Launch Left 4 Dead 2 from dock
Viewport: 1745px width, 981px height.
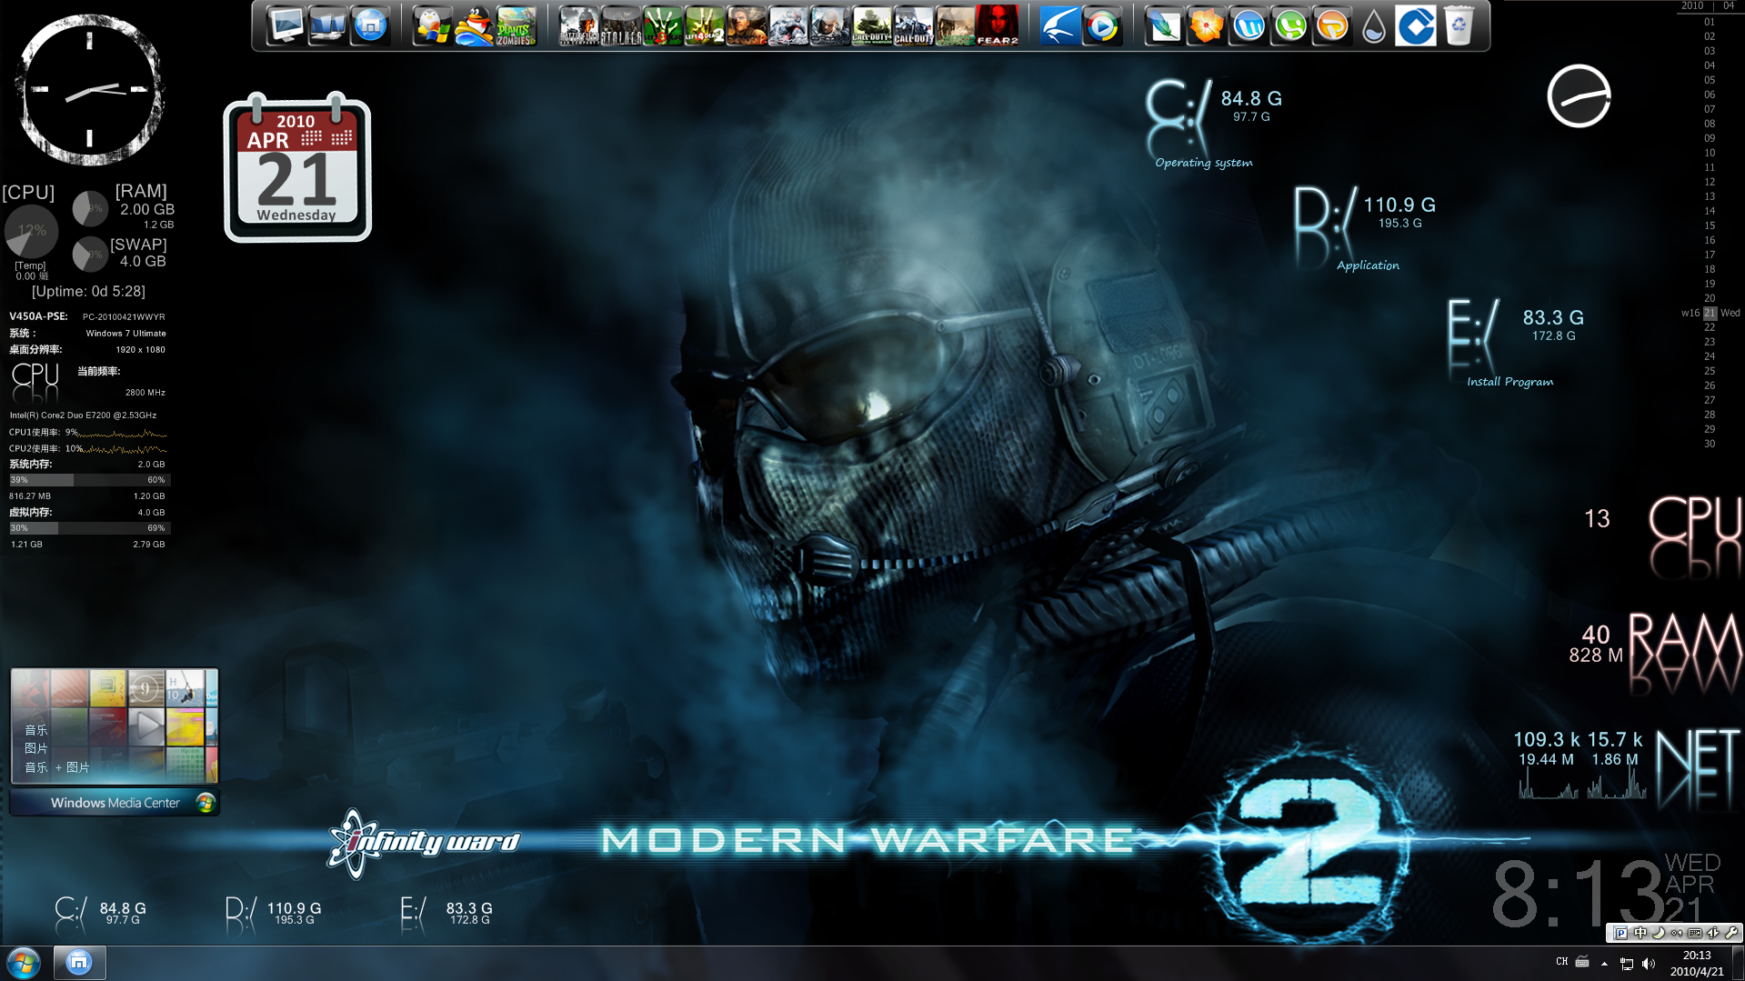click(x=705, y=25)
